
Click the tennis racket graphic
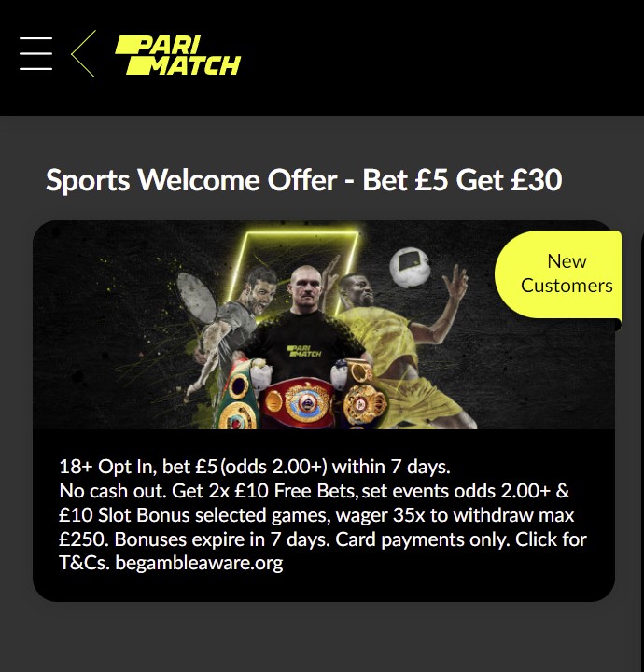(x=194, y=298)
